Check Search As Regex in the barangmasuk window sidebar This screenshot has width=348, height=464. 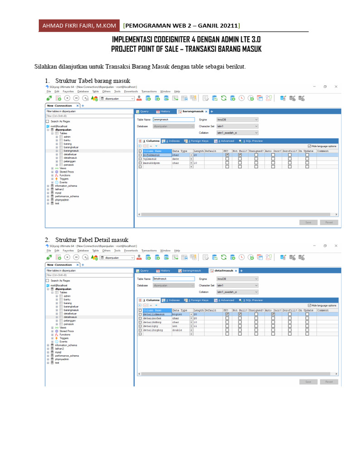click(47, 121)
